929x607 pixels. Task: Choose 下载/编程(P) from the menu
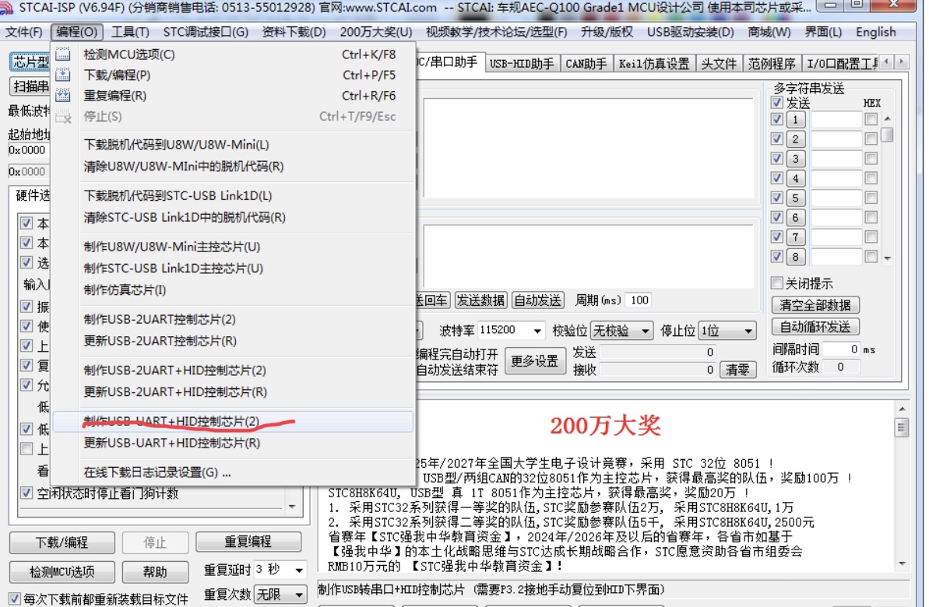[x=234, y=75]
